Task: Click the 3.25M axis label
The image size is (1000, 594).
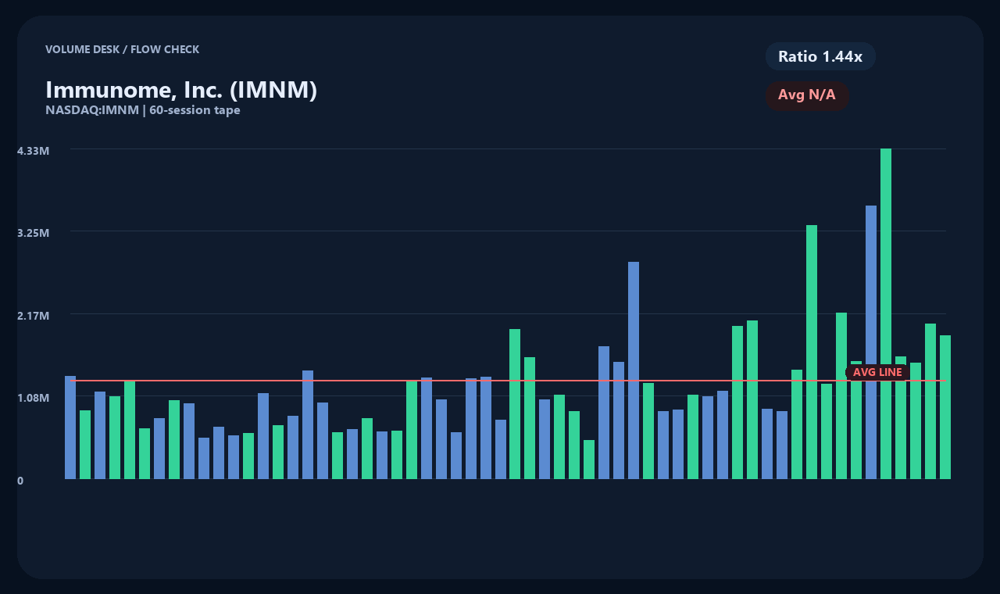Action: point(34,233)
